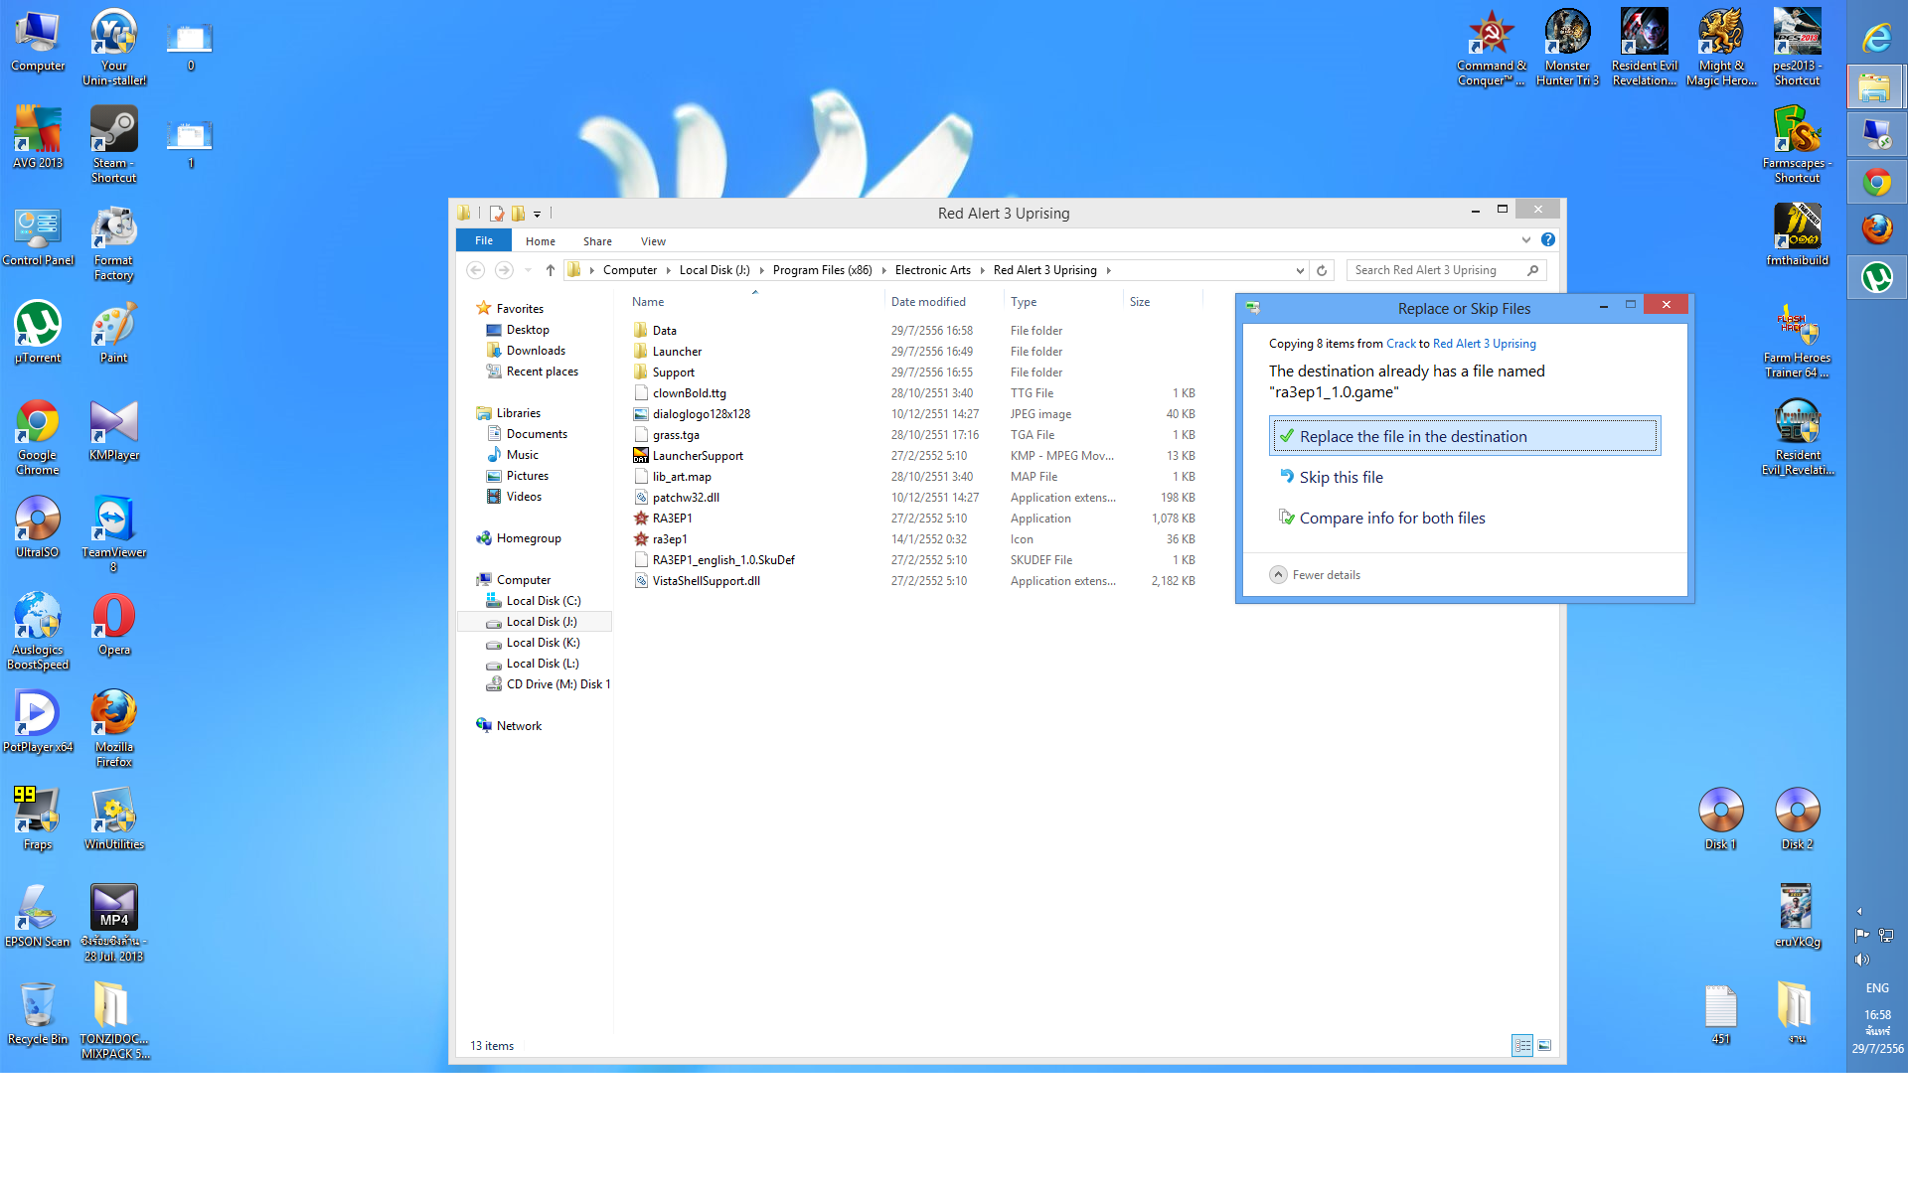Click the uTorrent icon in taskbar
1908x1192 pixels.
(x=1876, y=277)
